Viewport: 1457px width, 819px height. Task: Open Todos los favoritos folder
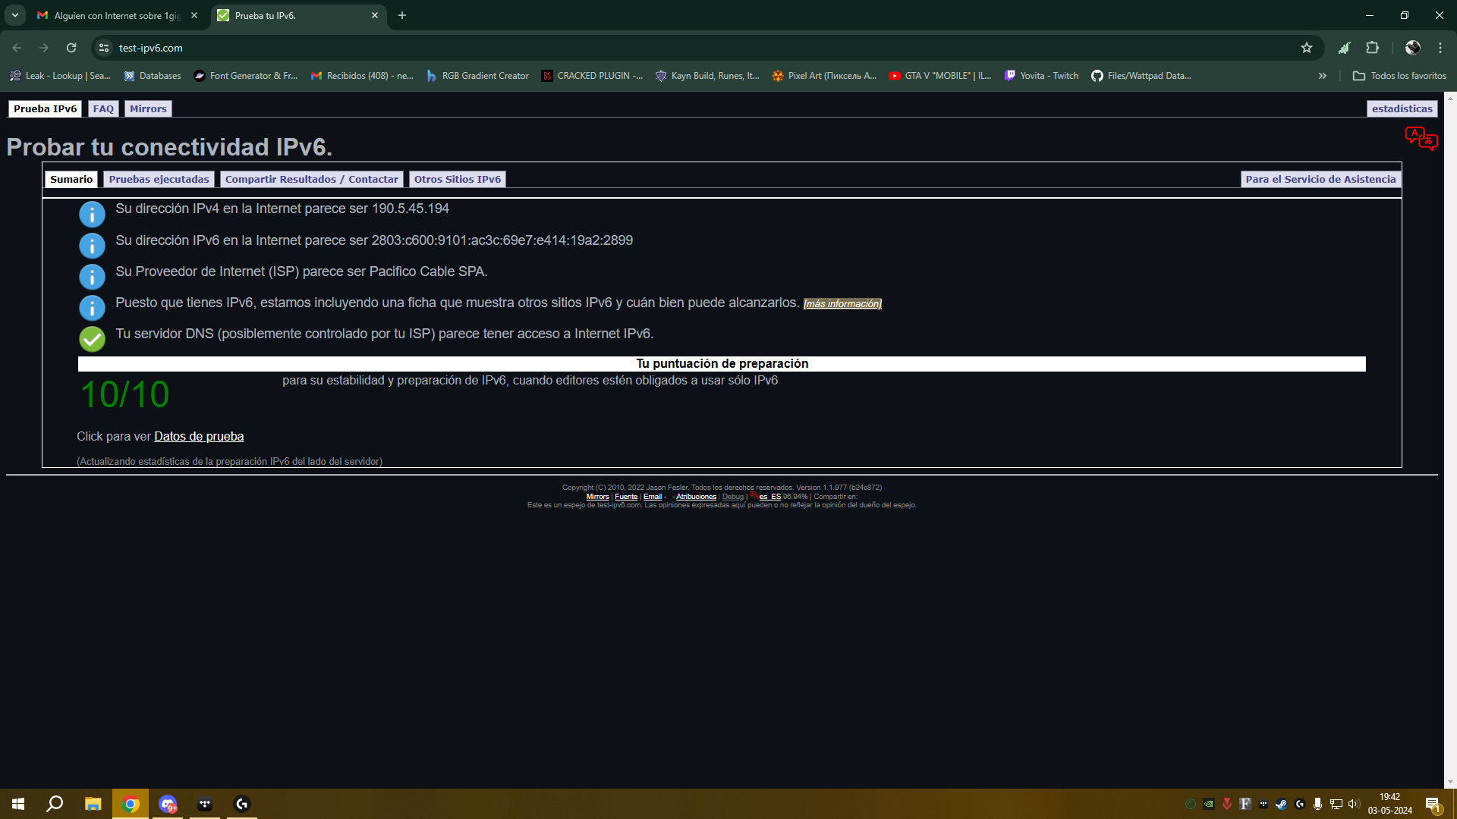click(1399, 76)
